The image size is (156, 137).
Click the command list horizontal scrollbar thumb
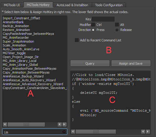(26, 124)
